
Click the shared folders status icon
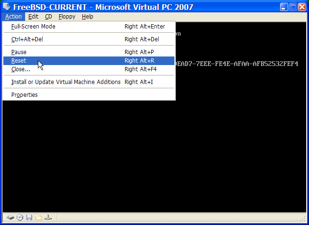tap(39, 217)
